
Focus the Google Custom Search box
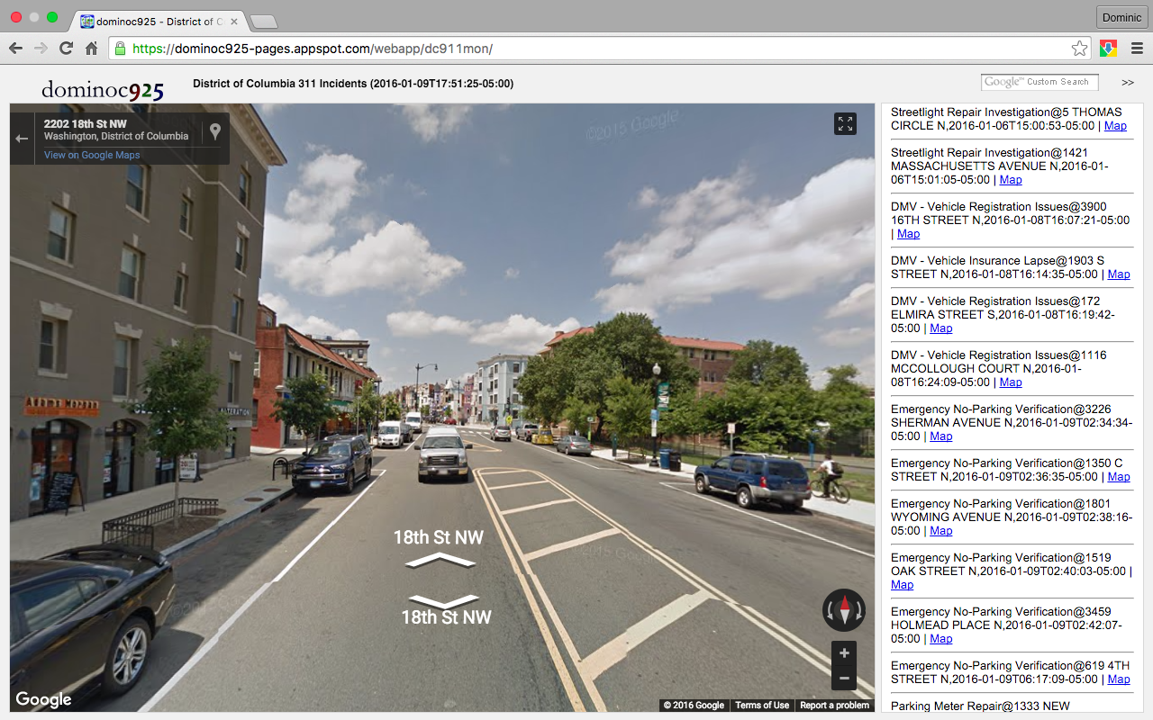coord(1040,82)
